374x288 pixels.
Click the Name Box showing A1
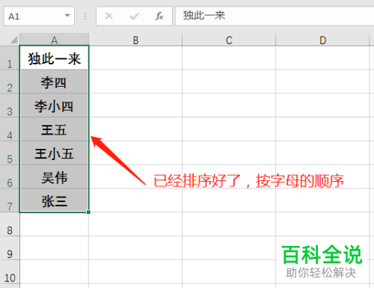point(39,16)
